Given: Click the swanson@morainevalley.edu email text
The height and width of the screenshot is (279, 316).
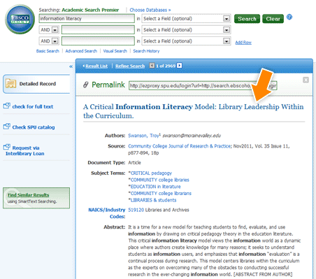Looking at the screenshot, I should point(192,136).
